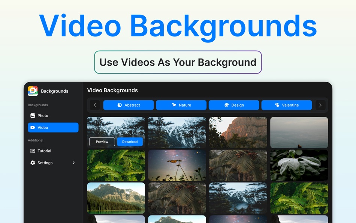Click the Additional section label

point(36,140)
